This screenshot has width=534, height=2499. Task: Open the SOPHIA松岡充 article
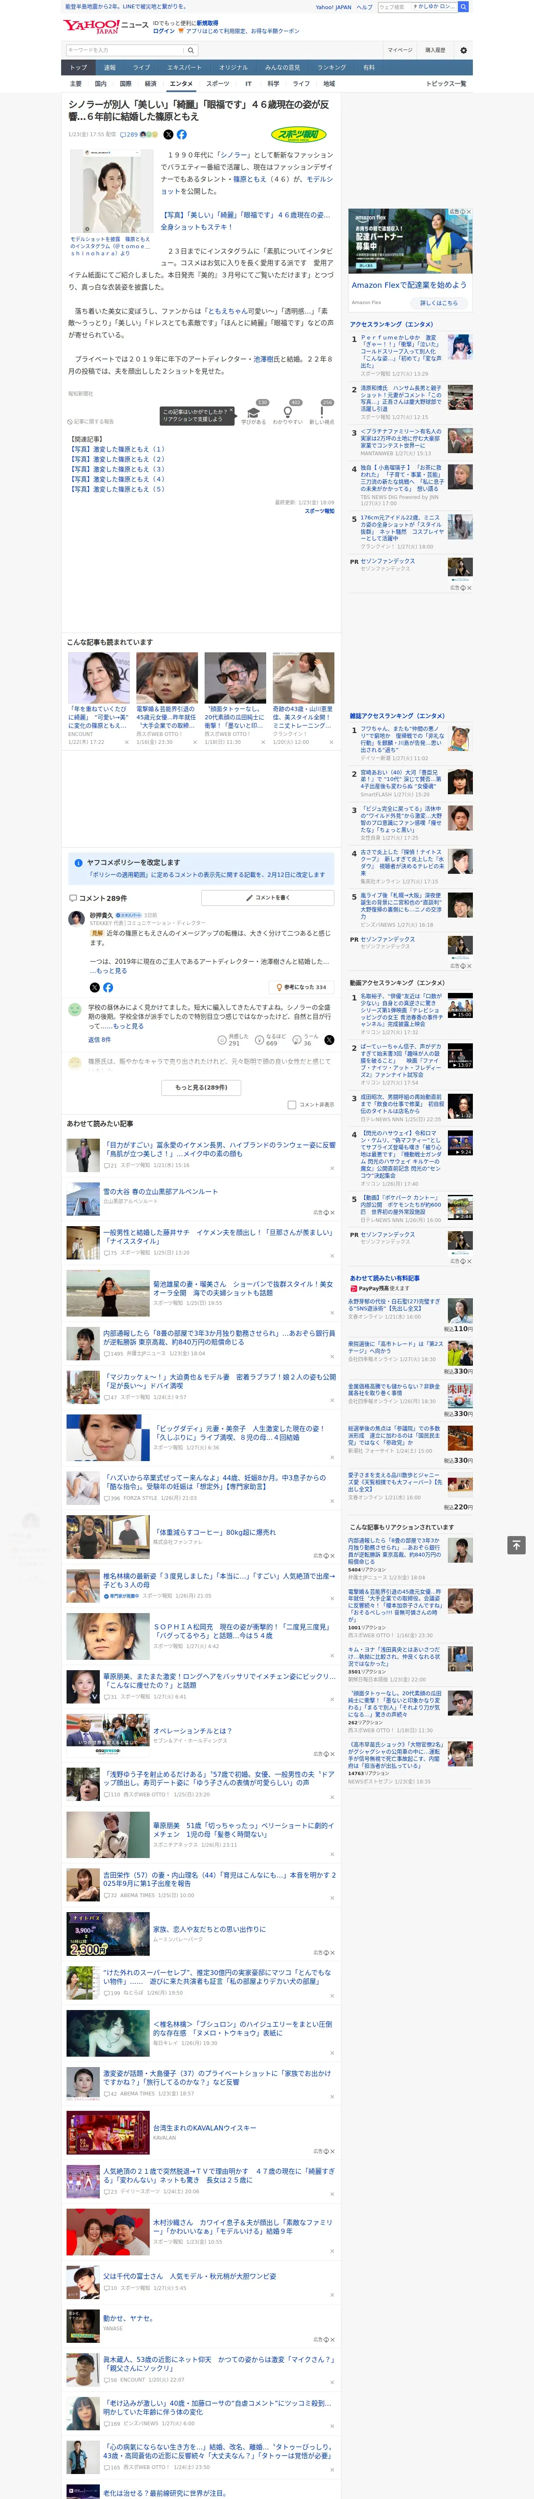pos(242,1630)
